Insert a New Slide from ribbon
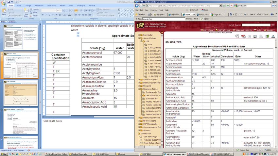The image size is (278, 156). 26,13
